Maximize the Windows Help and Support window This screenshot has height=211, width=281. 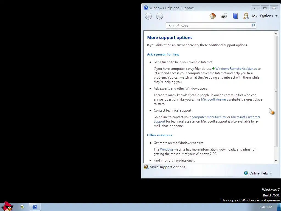click(265, 8)
